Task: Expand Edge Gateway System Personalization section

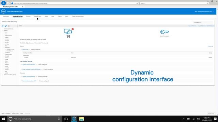Action: click(21, 65)
